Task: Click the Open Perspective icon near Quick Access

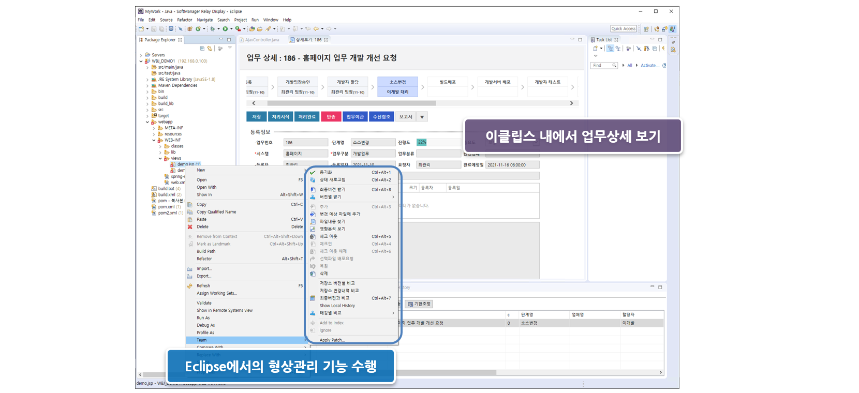Action: [646, 29]
